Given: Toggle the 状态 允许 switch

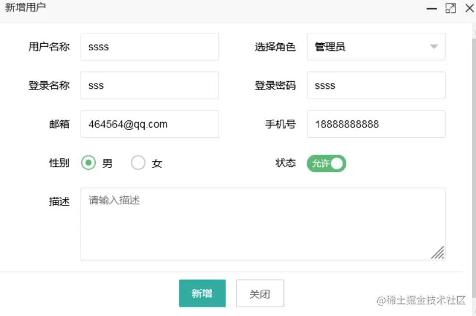Looking at the screenshot, I should [x=326, y=164].
